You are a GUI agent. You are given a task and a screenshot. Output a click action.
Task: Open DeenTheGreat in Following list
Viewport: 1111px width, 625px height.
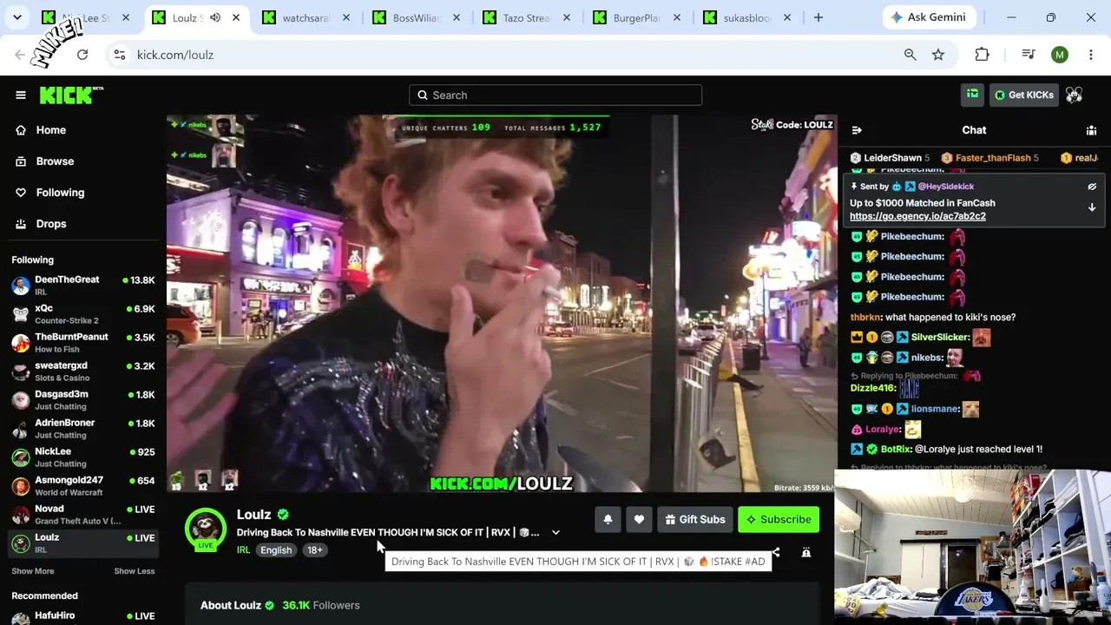click(83, 285)
